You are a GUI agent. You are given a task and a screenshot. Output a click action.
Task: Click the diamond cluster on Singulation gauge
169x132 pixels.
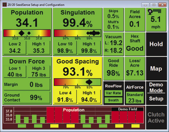(93, 33)
